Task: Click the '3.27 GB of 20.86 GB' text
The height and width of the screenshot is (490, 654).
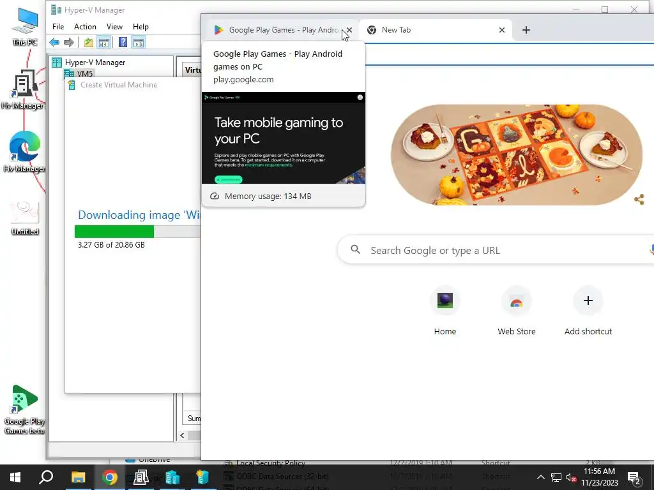Action: [x=111, y=245]
